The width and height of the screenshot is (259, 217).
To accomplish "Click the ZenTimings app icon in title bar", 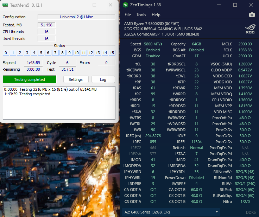I will 126,5.
